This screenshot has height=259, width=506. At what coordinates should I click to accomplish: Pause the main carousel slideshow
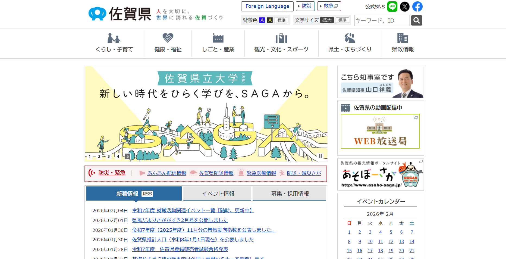click(320, 156)
